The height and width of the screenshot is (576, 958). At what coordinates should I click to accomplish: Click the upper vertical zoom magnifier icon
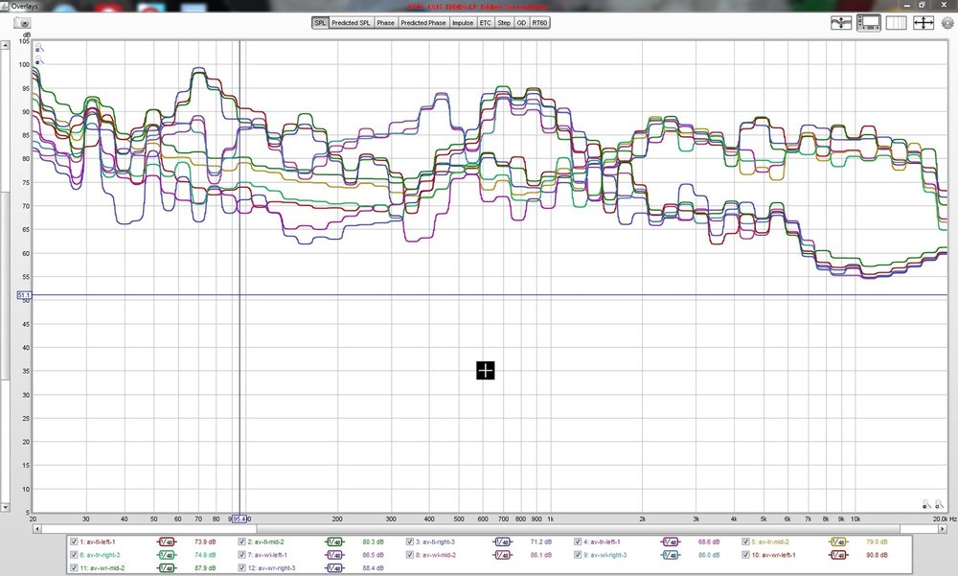click(39, 47)
